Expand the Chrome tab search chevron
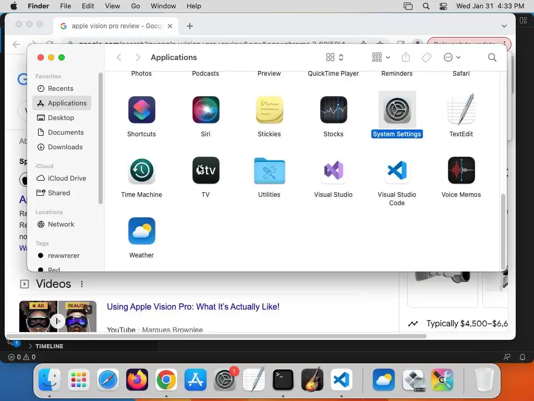 click(x=504, y=26)
